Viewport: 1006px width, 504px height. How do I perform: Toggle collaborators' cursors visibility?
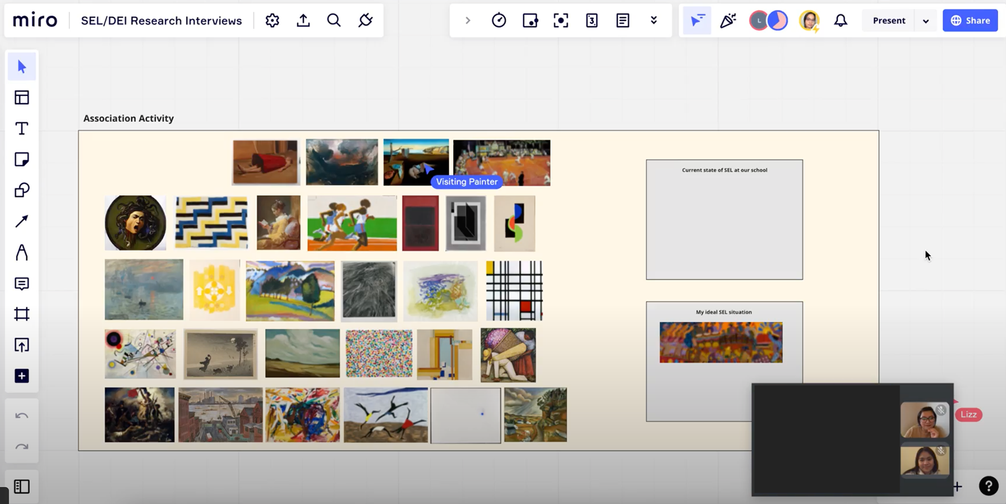point(697,20)
